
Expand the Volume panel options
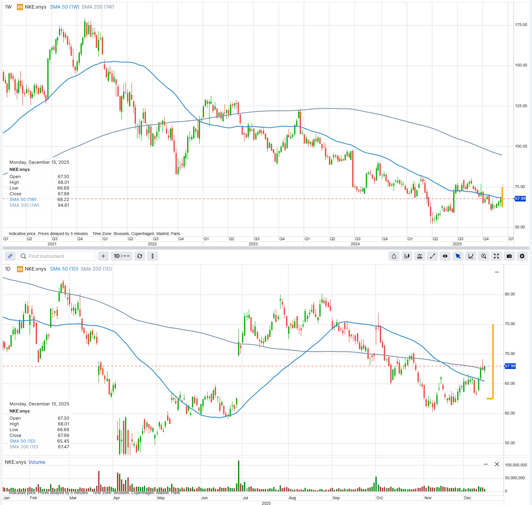coord(485,464)
